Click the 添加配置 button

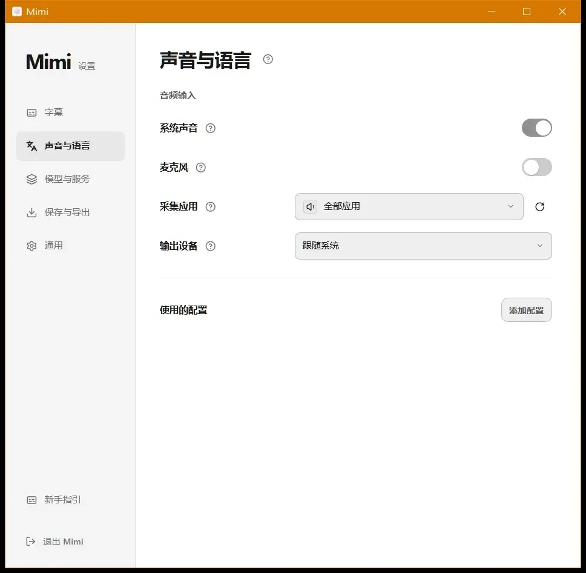[526, 310]
